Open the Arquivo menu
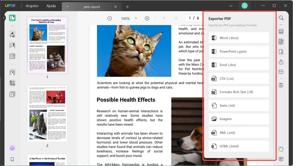Image resolution: width=293 pixels, height=166 pixels. [31, 6]
